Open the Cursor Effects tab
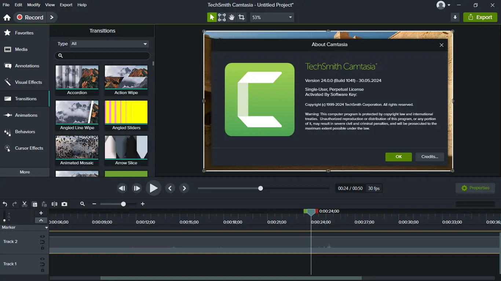501x281 pixels. pyautogui.click(x=25, y=148)
